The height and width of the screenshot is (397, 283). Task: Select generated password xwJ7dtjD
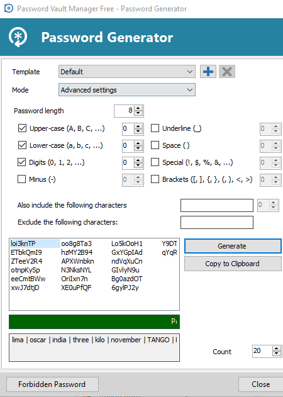[25, 288]
